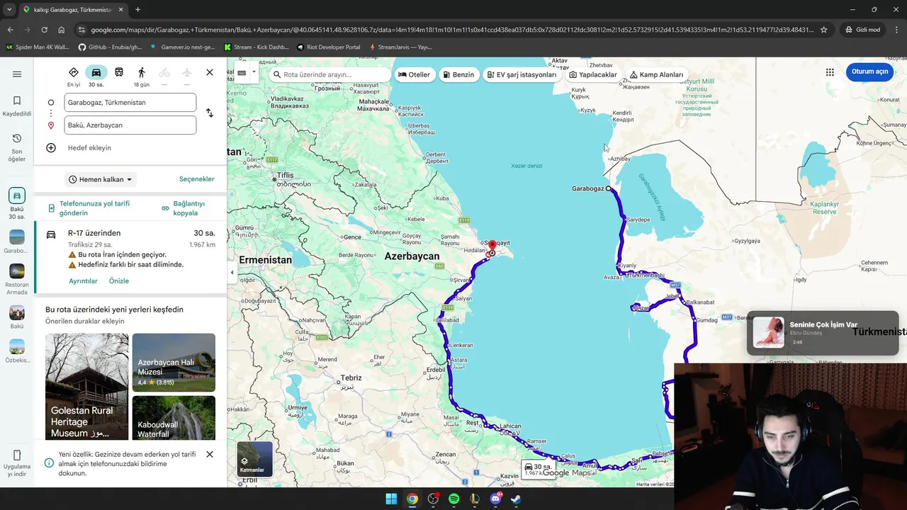Open Discord from the taskbar

click(495, 499)
